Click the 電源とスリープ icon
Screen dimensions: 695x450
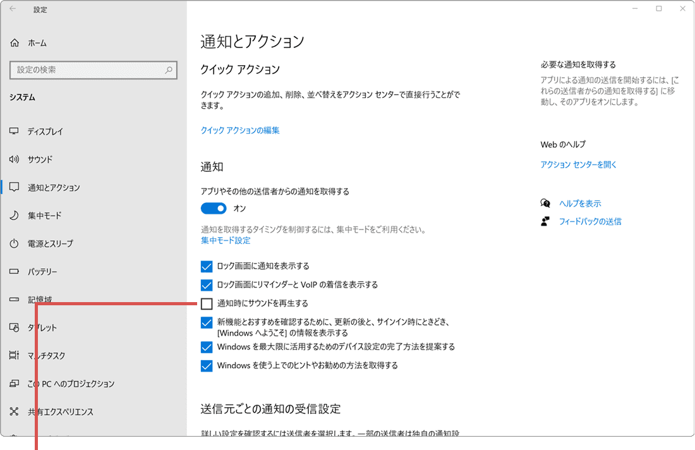pos(14,243)
